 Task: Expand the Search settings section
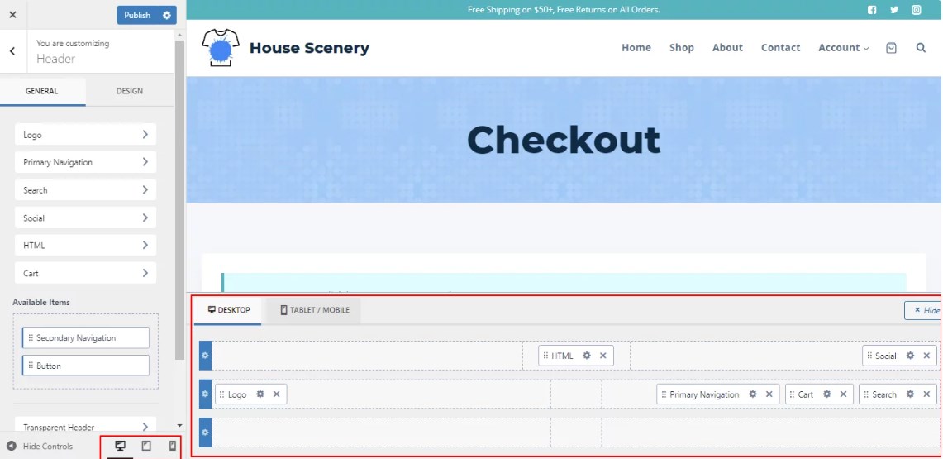pos(85,190)
